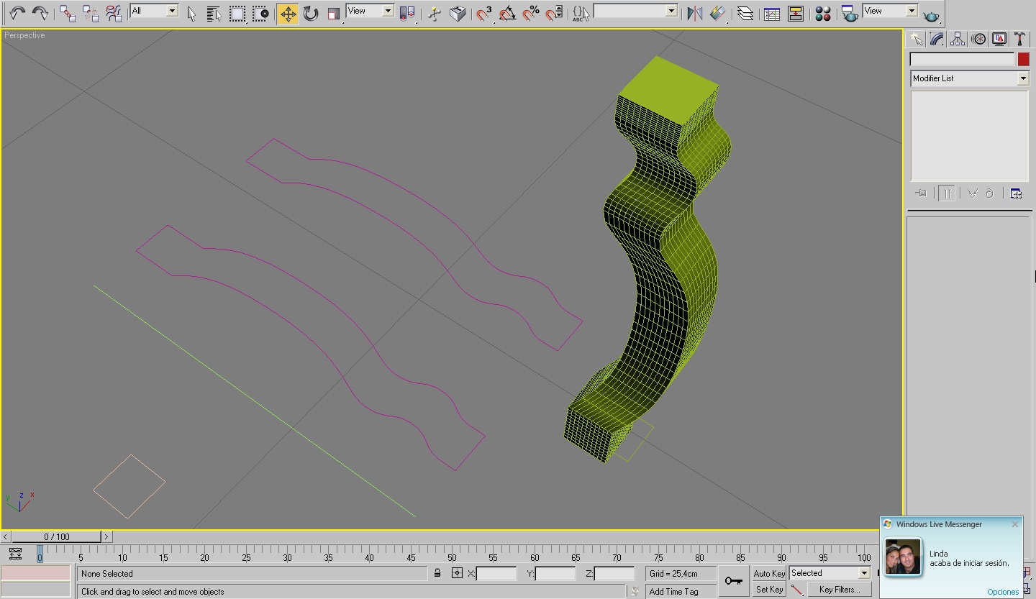Activate the Select and Link tool
The height and width of the screenshot is (599, 1036).
pos(68,13)
